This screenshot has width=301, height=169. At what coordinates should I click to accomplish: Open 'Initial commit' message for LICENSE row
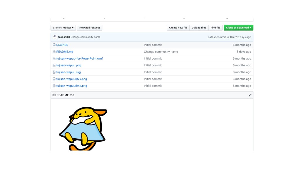[153, 45]
